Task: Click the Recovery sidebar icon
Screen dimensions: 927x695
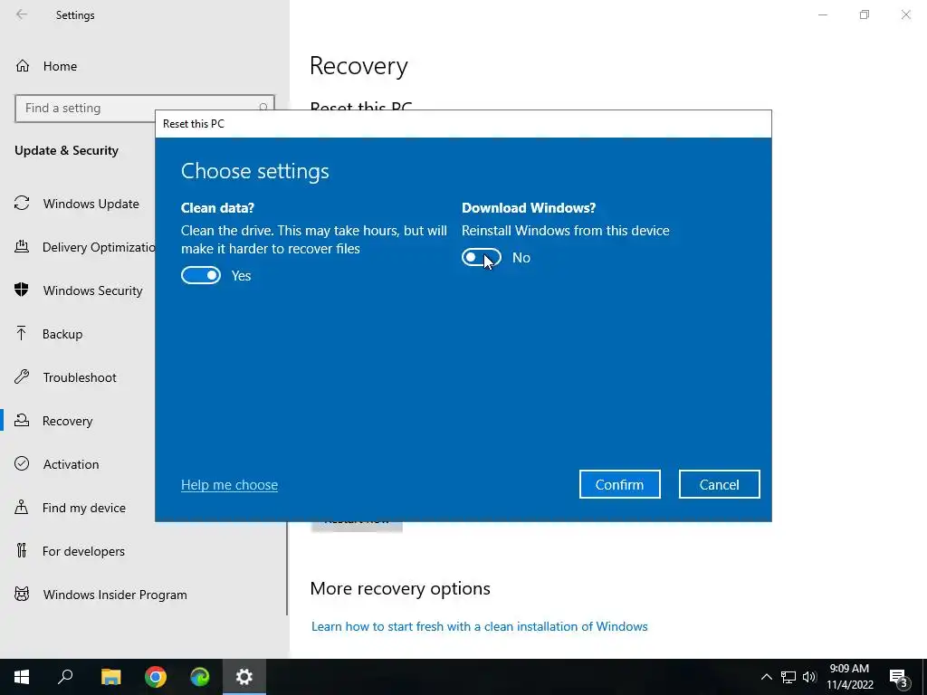Action: pos(22,420)
